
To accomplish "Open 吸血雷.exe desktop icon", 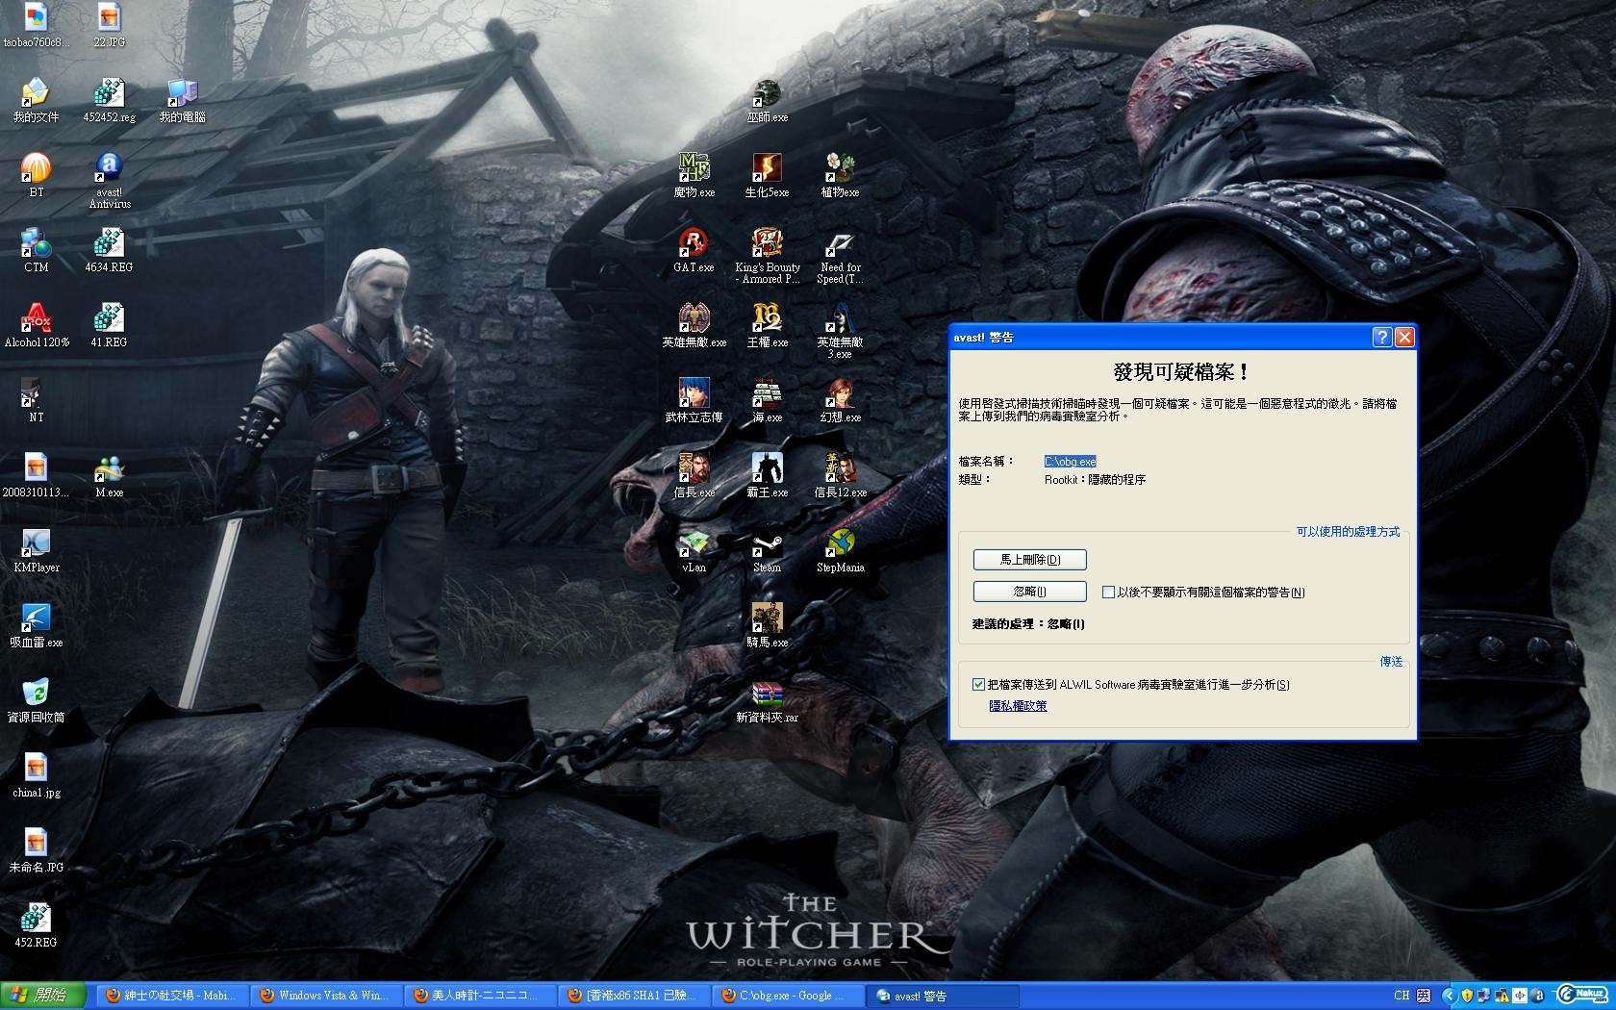I will (x=36, y=625).
